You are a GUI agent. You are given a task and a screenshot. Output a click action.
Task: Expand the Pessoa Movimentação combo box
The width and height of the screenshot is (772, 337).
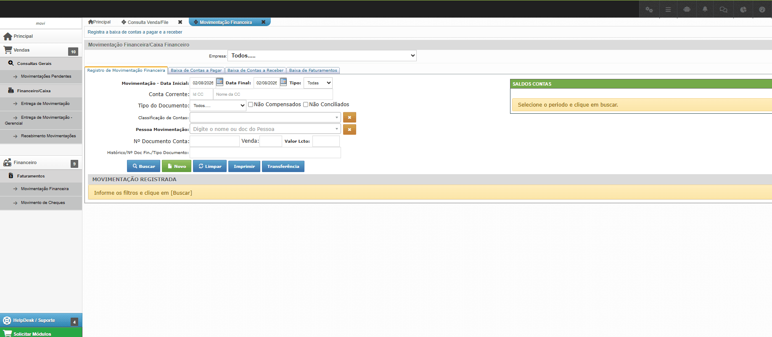(265, 129)
